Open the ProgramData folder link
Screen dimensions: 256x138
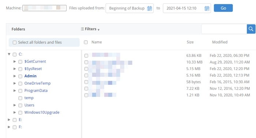tap(36, 91)
